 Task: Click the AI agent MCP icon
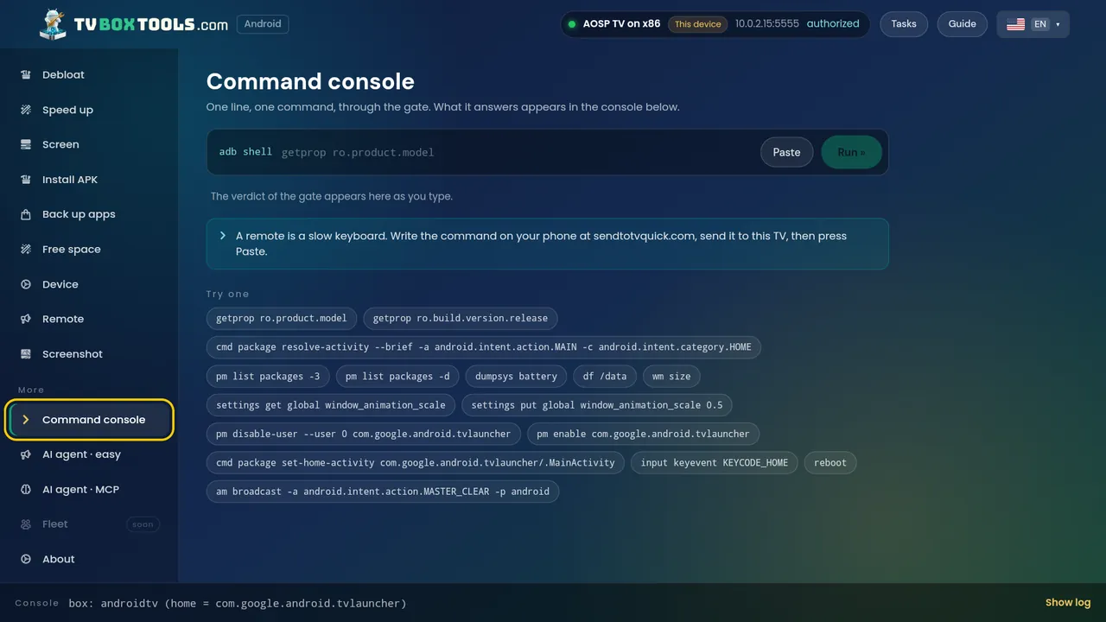[x=26, y=489]
